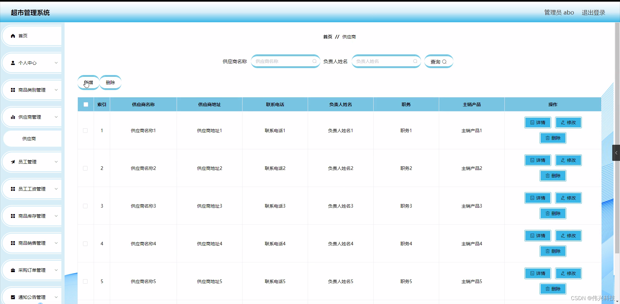Viewport: 620px width, 304px height.
Task: Check the select-all checkbox in table header
Action: click(86, 104)
